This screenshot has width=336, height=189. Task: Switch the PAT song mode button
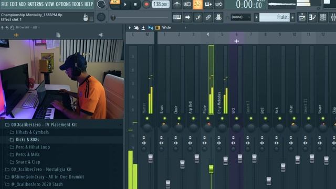point(115,2)
